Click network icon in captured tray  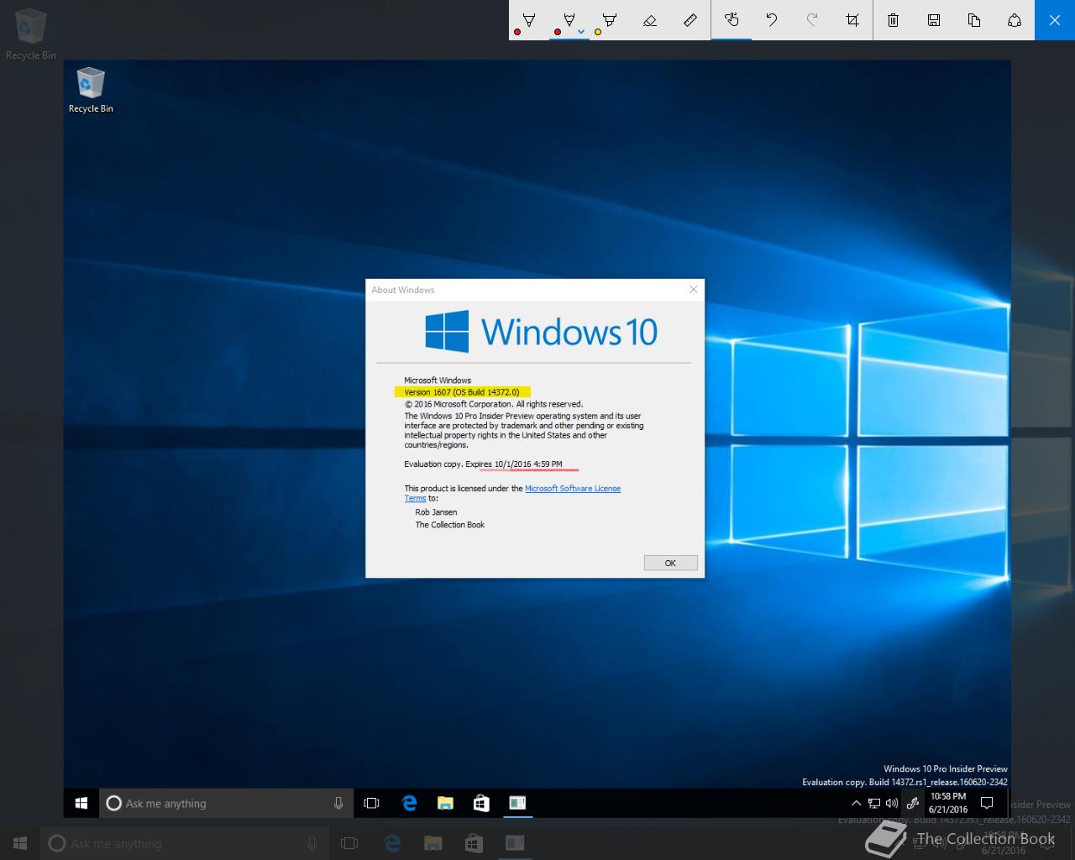pyautogui.click(x=874, y=804)
